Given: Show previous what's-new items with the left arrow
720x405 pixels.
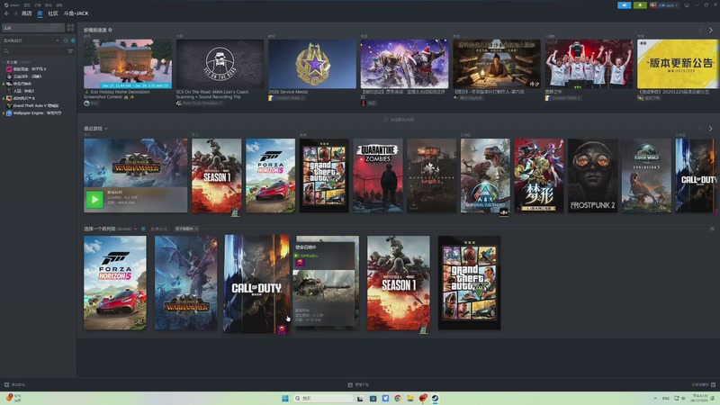Looking at the screenshot, I should point(701,30).
